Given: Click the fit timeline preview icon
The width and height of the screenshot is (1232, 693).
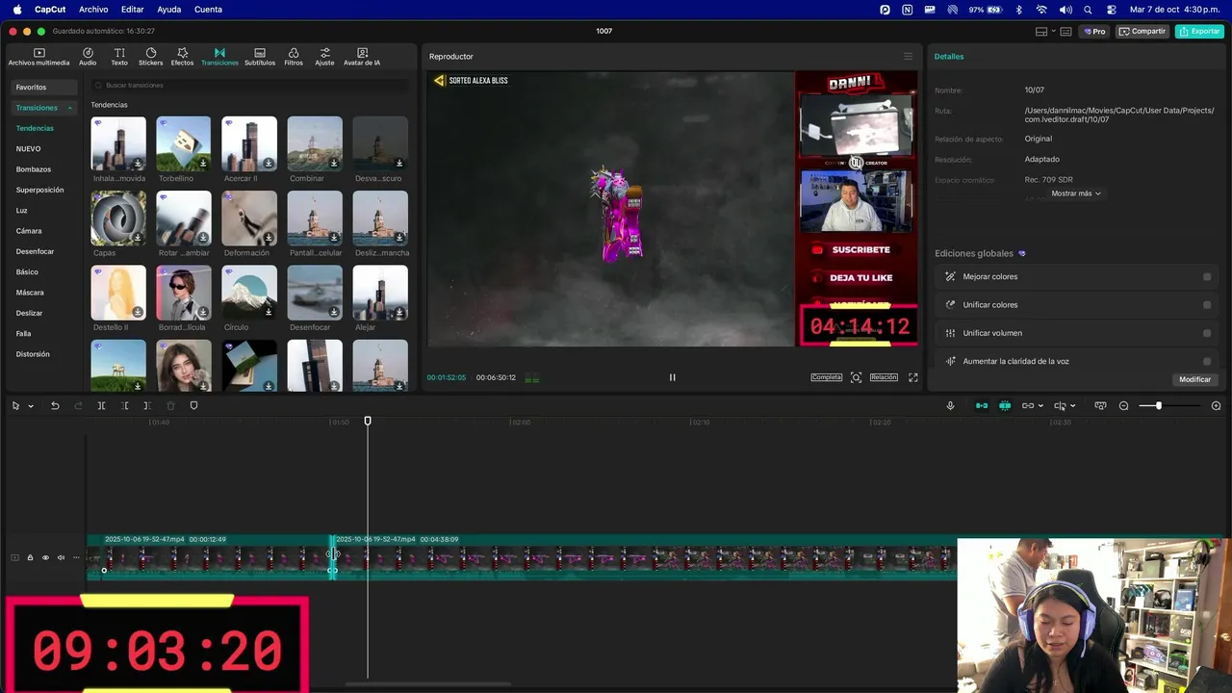Looking at the screenshot, I should pos(1100,406).
